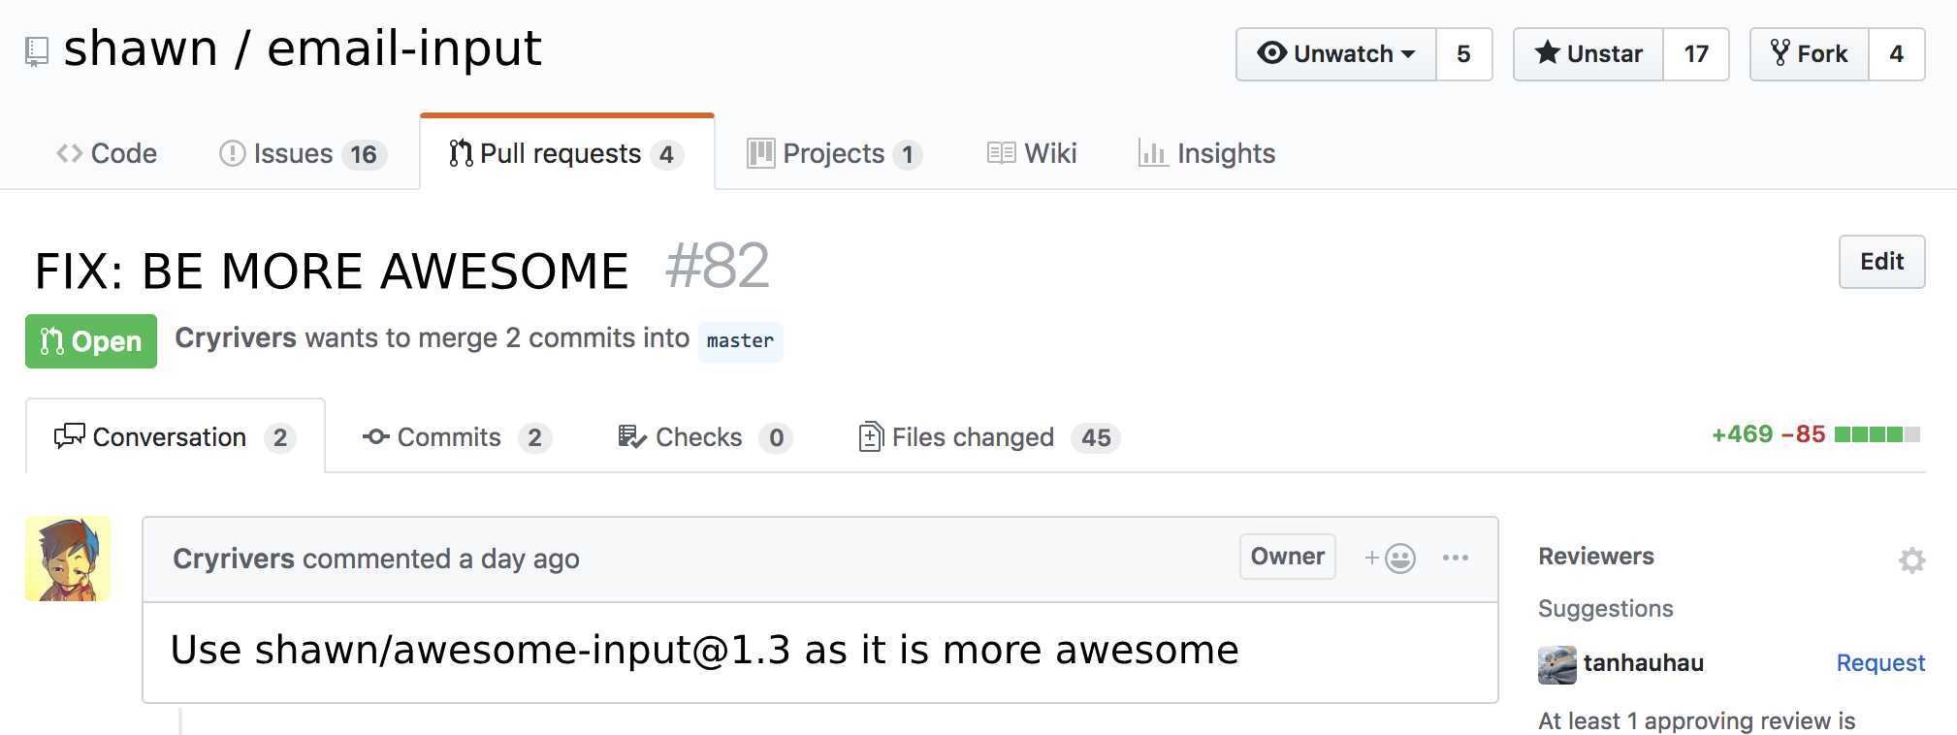Request review from tanhauhau
This screenshot has width=1957, height=735.
(1880, 663)
